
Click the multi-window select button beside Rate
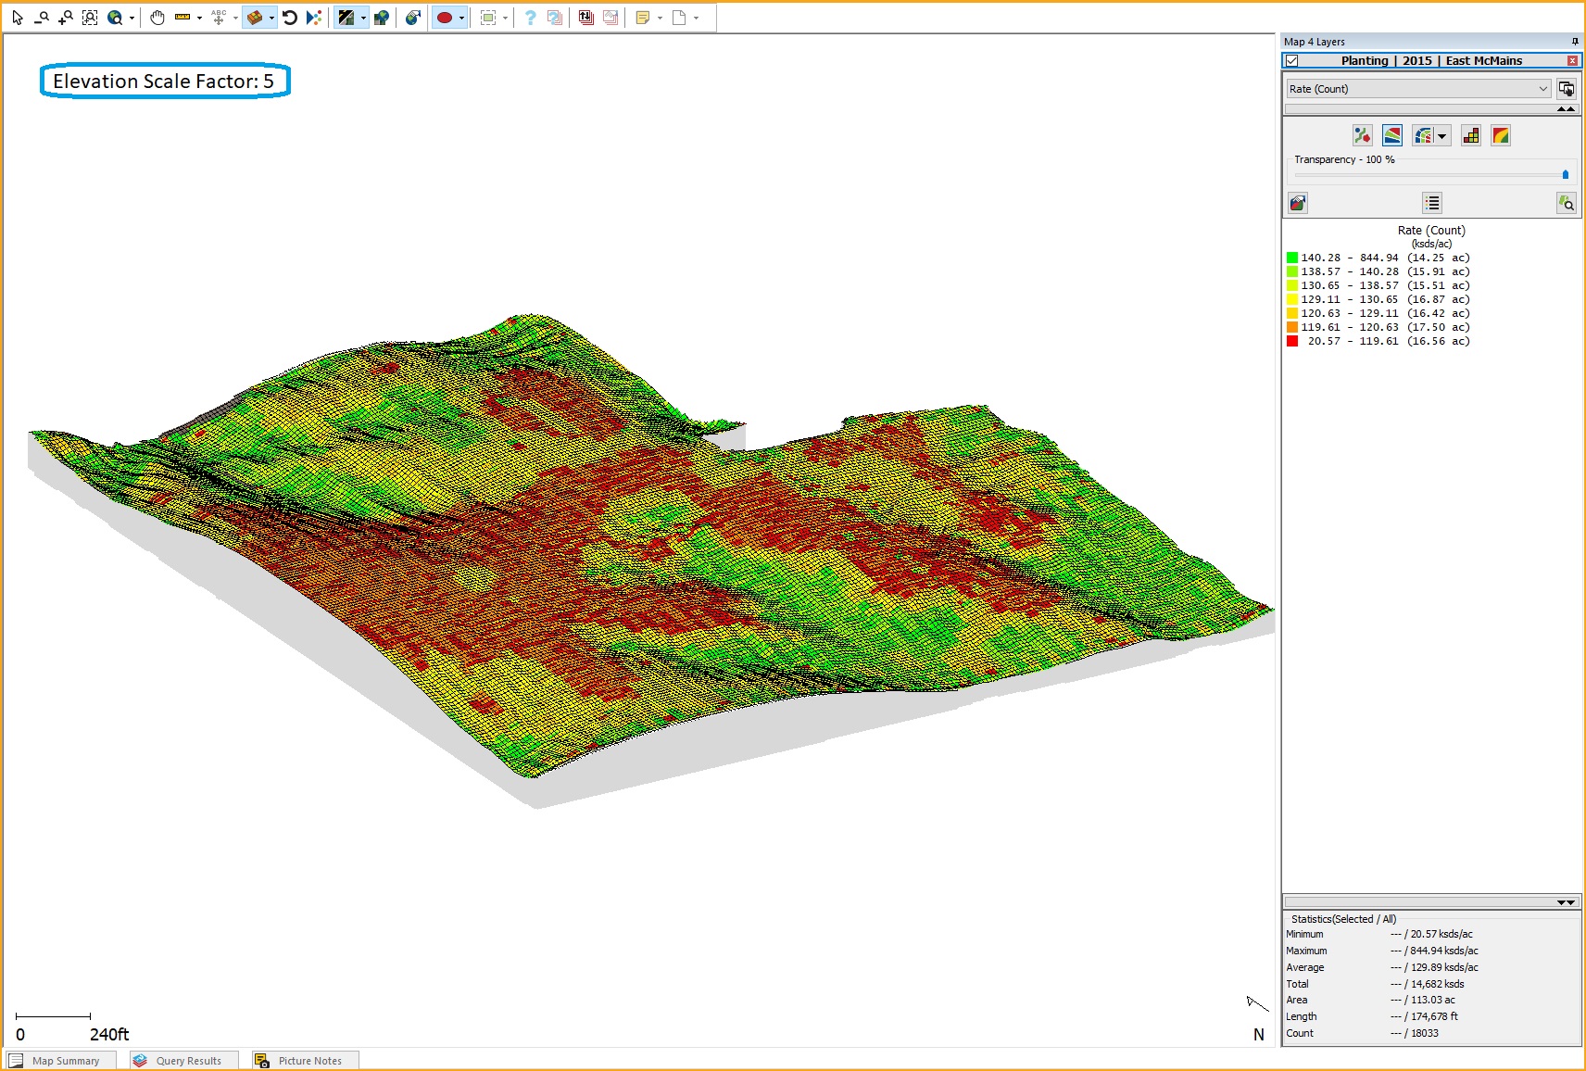1567,89
